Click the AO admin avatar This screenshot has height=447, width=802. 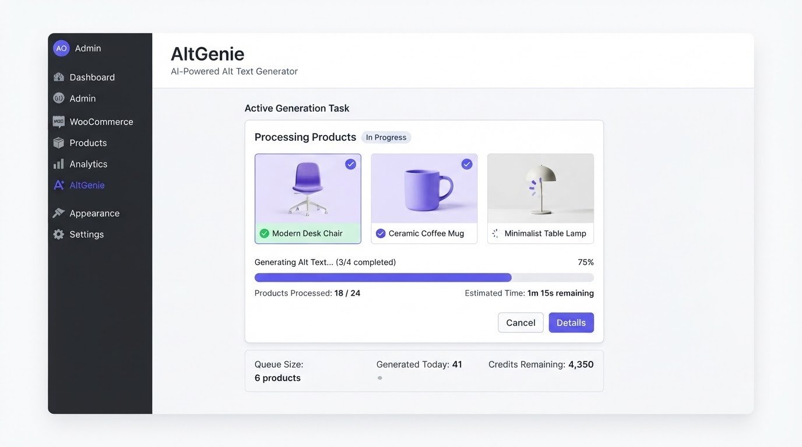[x=61, y=48]
